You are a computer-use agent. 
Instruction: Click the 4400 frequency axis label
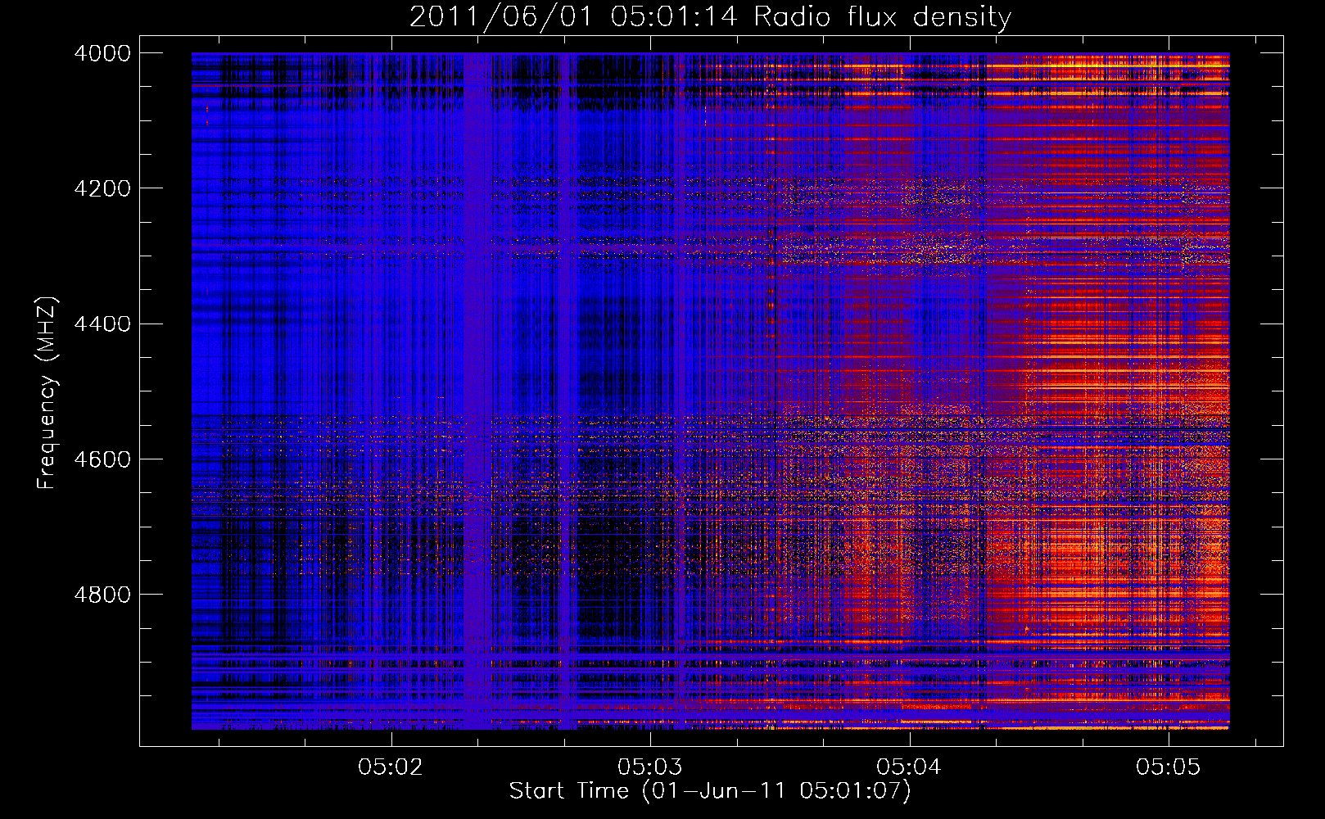pyautogui.click(x=102, y=324)
